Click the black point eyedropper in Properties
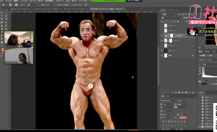The height and width of the screenshot is (132, 217). [200, 68]
